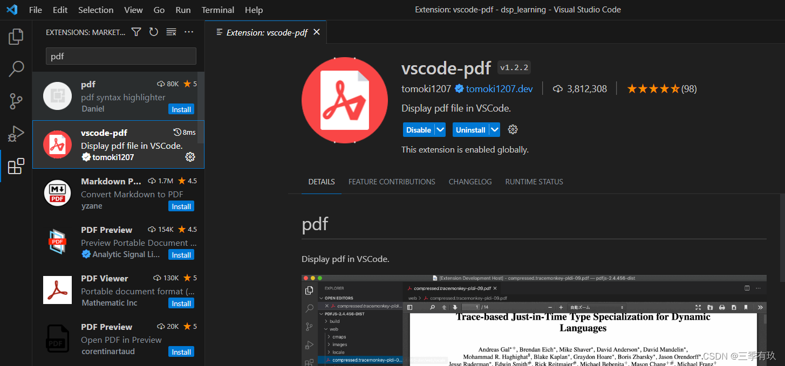Open the Manage gear on the extension page

click(x=512, y=129)
